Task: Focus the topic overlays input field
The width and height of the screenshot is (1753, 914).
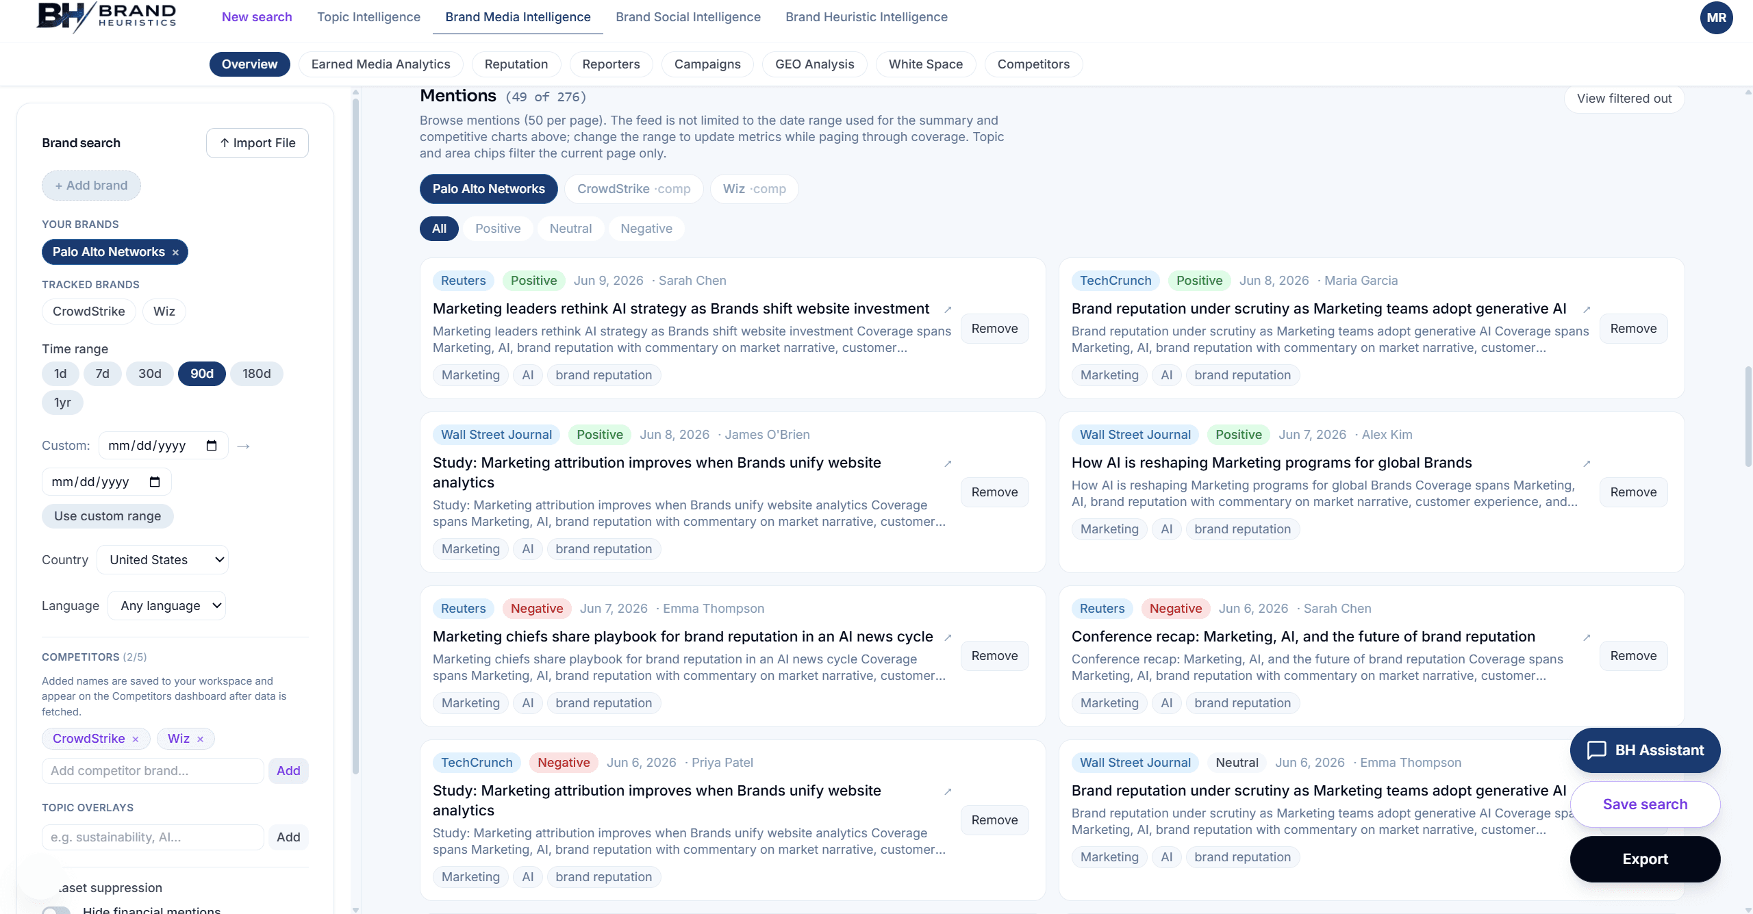Action: click(153, 837)
